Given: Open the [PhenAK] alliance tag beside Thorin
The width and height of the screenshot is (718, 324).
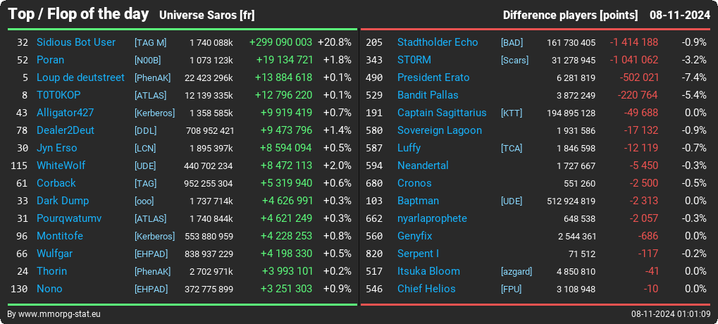Looking at the screenshot, I should tap(152, 271).
